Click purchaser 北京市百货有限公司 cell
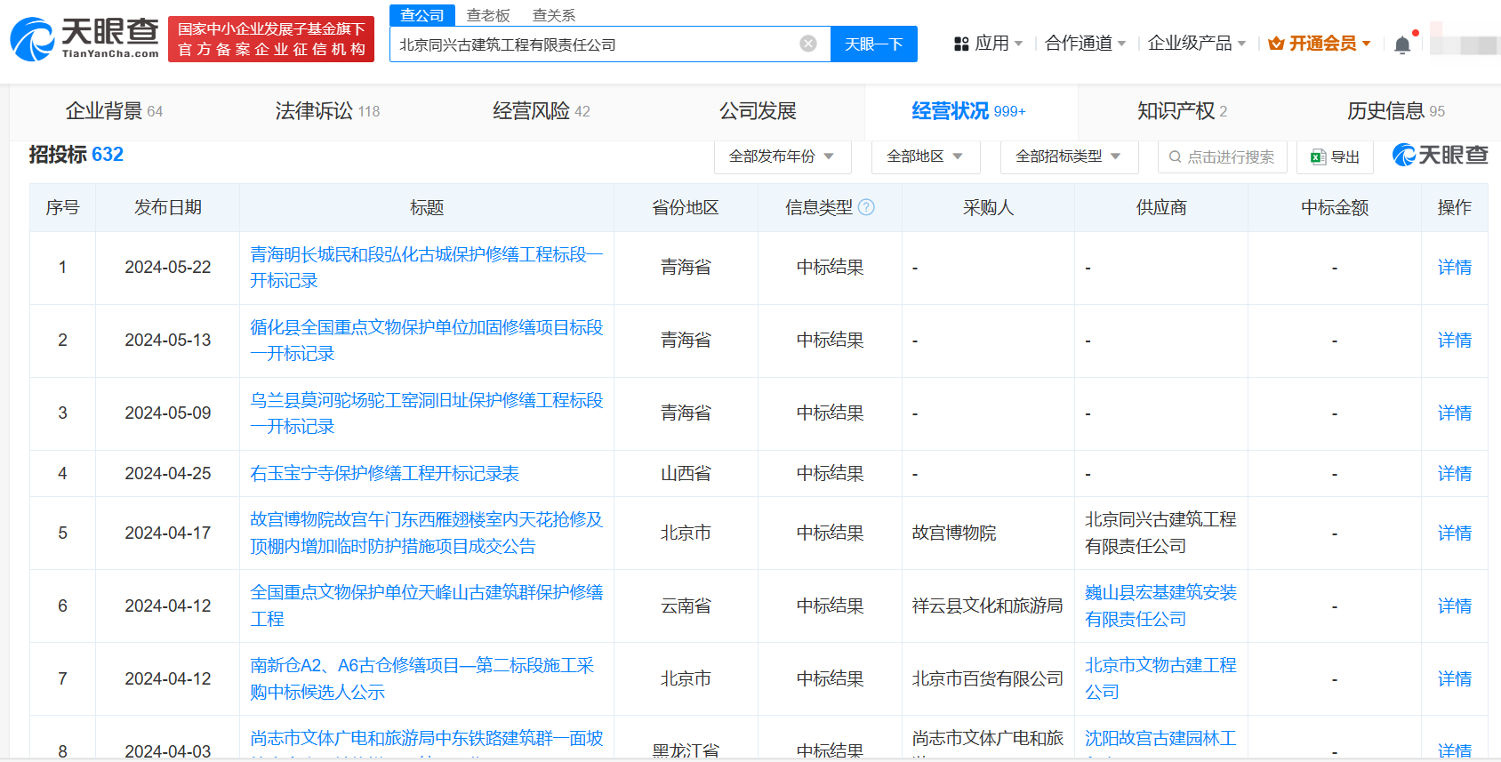The image size is (1501, 762). click(x=988, y=679)
